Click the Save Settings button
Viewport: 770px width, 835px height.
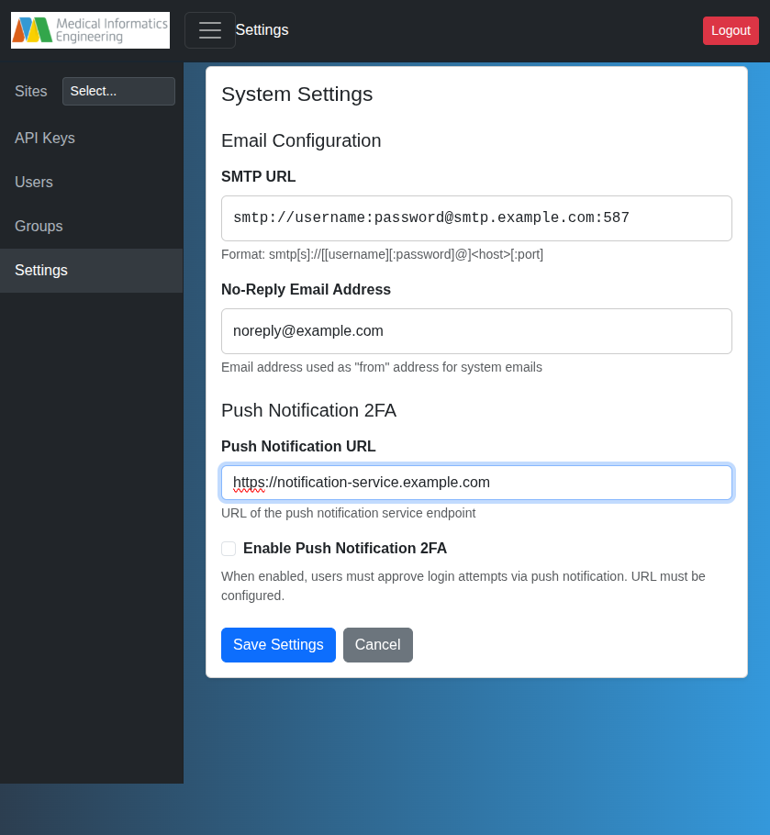tap(278, 645)
